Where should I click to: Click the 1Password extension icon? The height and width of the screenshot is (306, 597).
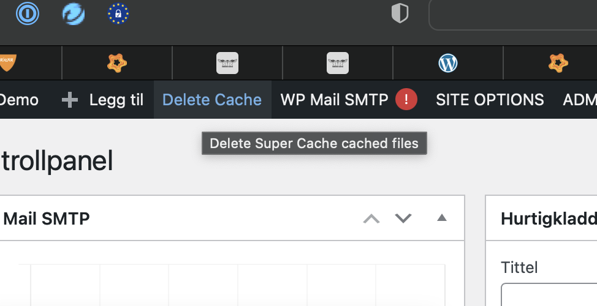[x=28, y=13]
